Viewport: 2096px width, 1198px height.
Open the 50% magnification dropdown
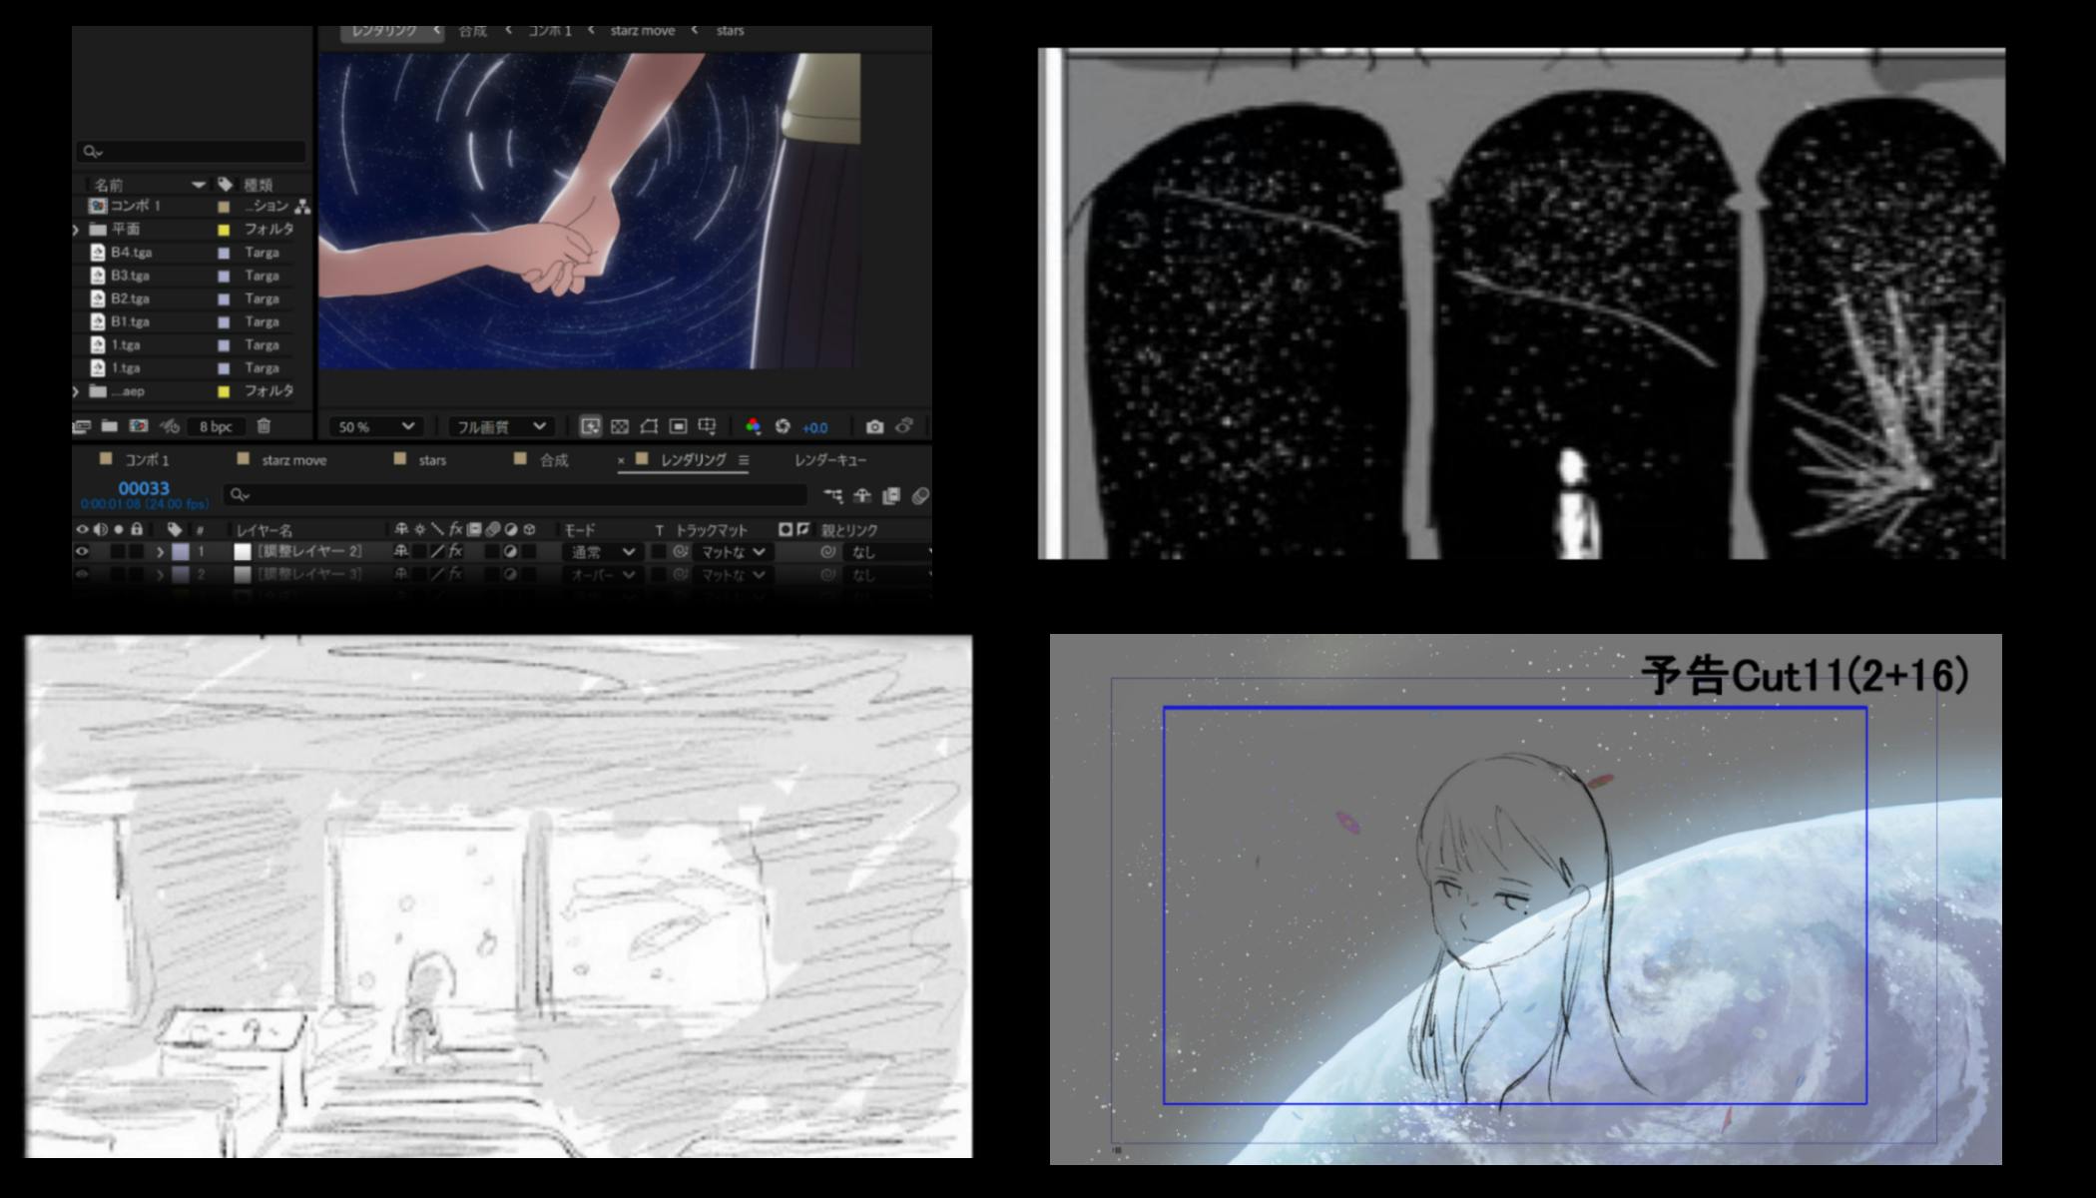(375, 426)
